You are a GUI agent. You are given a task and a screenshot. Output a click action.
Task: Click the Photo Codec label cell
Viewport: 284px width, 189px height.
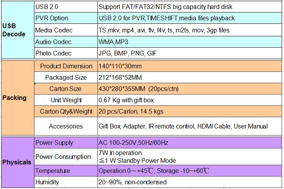point(65,53)
